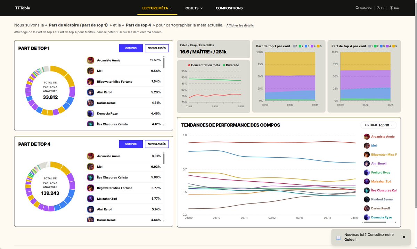Click the 12.57% value for Arcaniste Annie
Image resolution: width=417 pixels, height=249 pixels.
(x=155, y=60)
